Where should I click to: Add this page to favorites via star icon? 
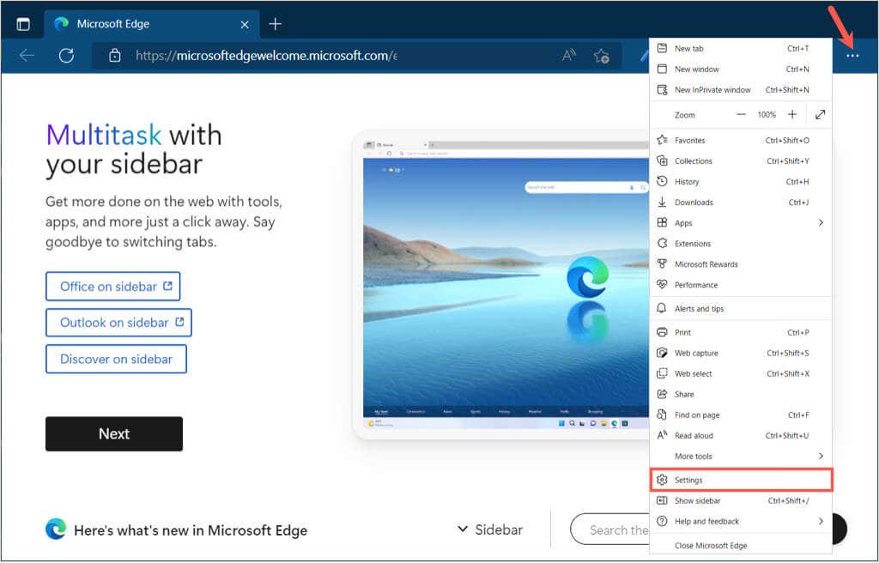click(x=602, y=55)
